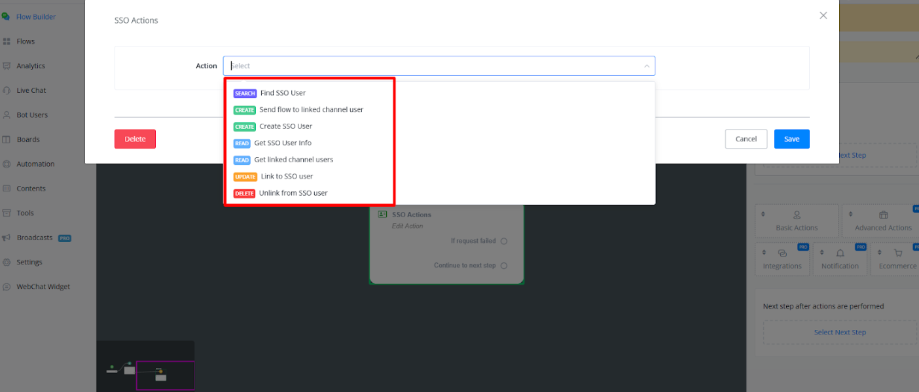The image size is (919, 392).
Task: Click the Flows grid icon in sidebar
Action: tap(7, 41)
